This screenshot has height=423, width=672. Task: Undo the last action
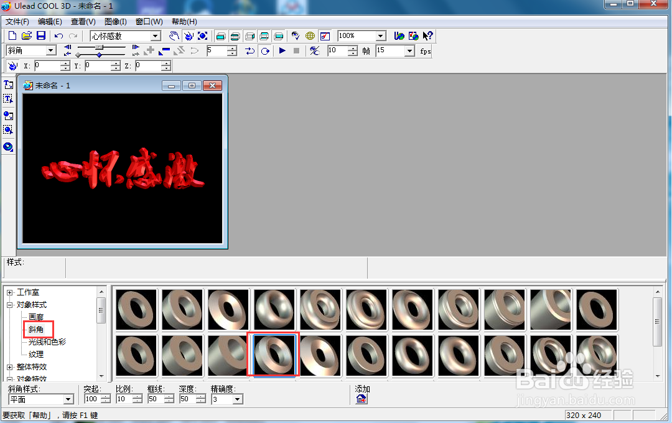click(x=58, y=36)
